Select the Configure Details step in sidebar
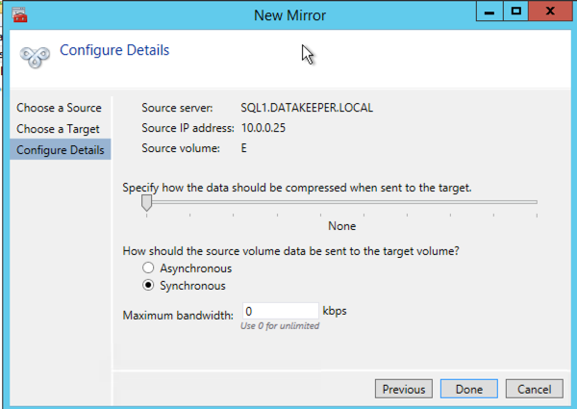This screenshot has width=577, height=409. click(60, 150)
